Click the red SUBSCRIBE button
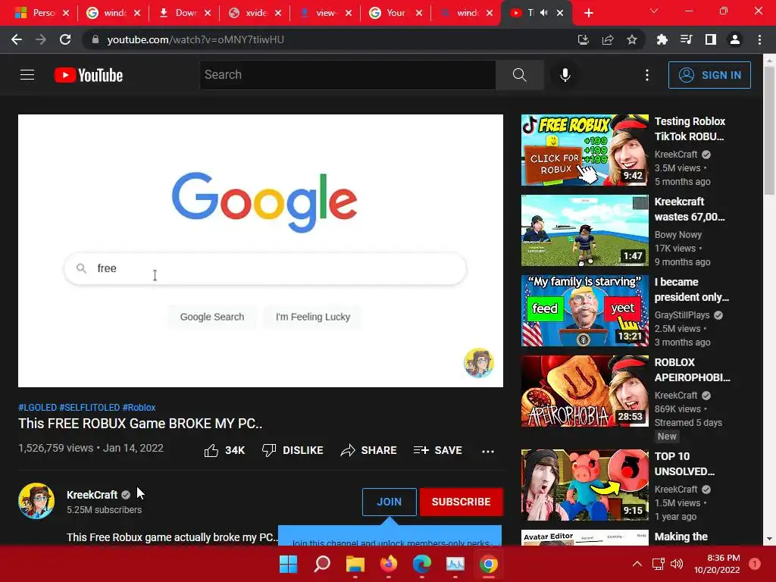The image size is (776, 582). pos(461,502)
